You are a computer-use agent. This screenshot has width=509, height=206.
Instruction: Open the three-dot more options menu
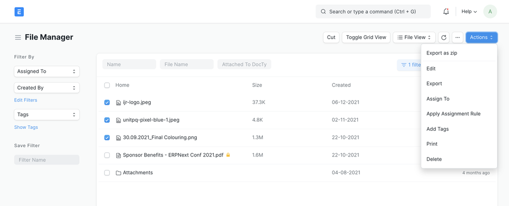click(x=457, y=37)
